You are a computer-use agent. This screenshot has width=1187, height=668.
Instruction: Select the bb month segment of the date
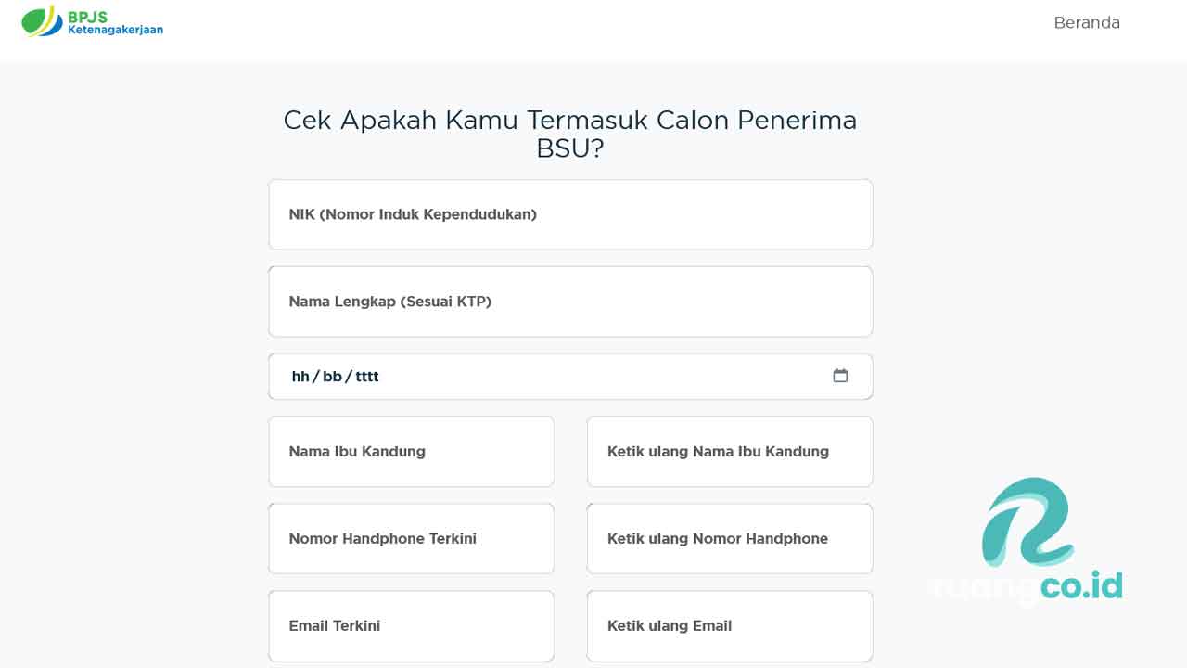tap(332, 377)
